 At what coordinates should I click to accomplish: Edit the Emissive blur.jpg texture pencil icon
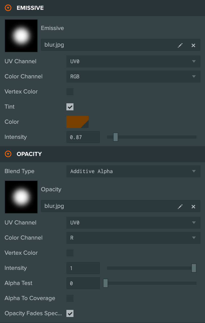(180, 45)
